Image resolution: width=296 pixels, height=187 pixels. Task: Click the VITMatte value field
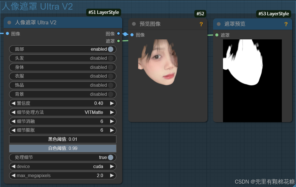click(x=94, y=112)
